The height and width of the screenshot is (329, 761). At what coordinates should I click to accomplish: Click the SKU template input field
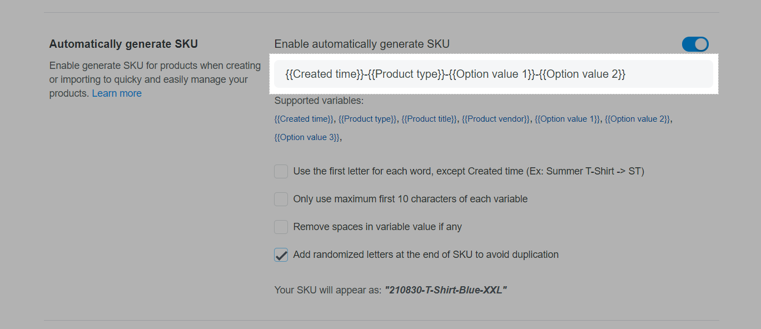point(493,74)
